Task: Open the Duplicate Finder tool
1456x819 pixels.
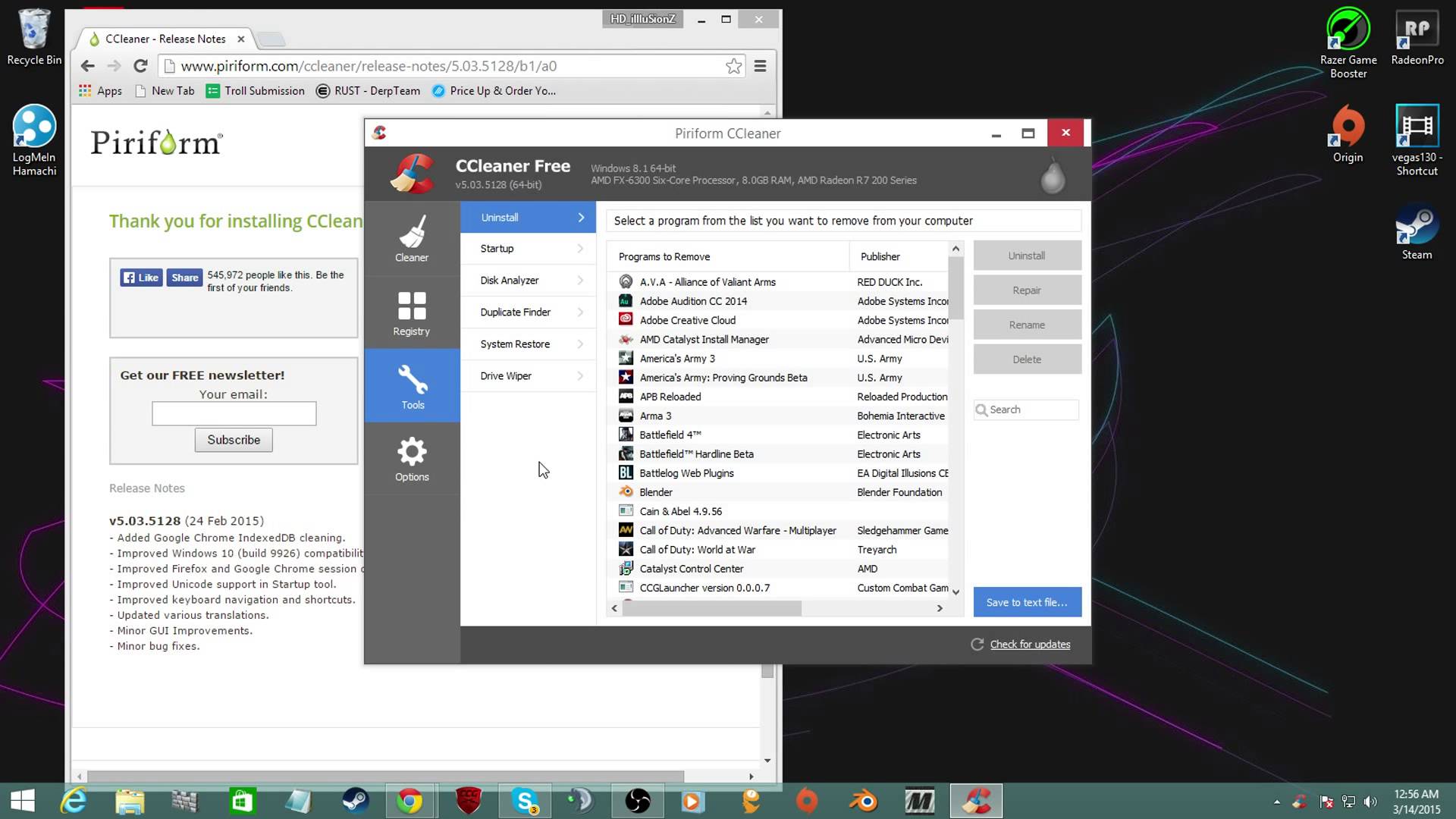Action: click(528, 312)
